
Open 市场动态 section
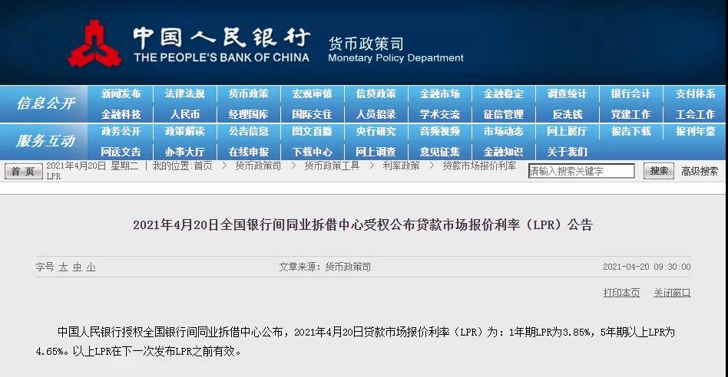point(503,132)
